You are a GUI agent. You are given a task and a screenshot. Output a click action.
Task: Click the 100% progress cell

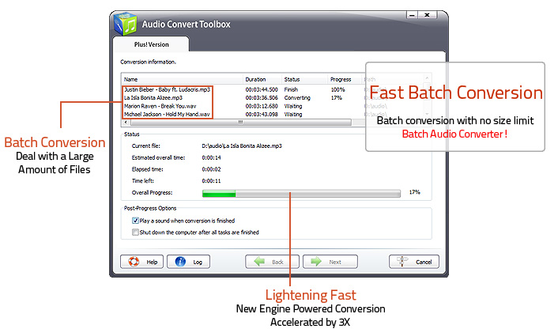(337, 89)
